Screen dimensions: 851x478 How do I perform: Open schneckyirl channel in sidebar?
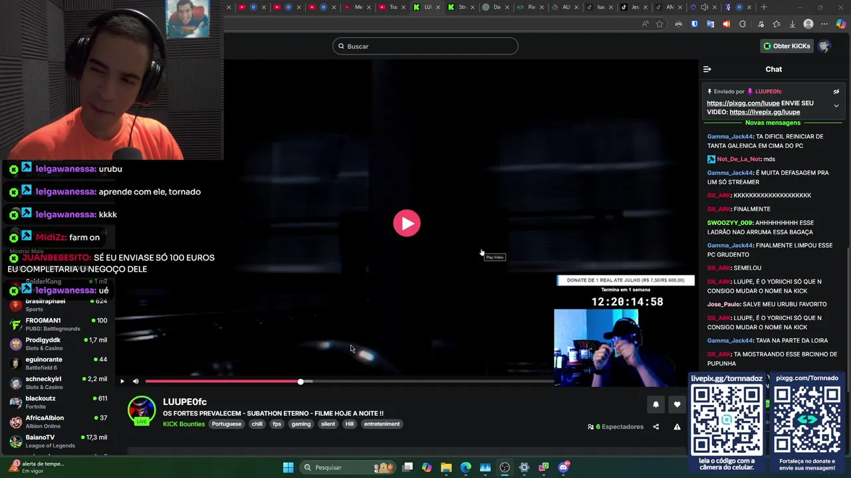pos(59,382)
